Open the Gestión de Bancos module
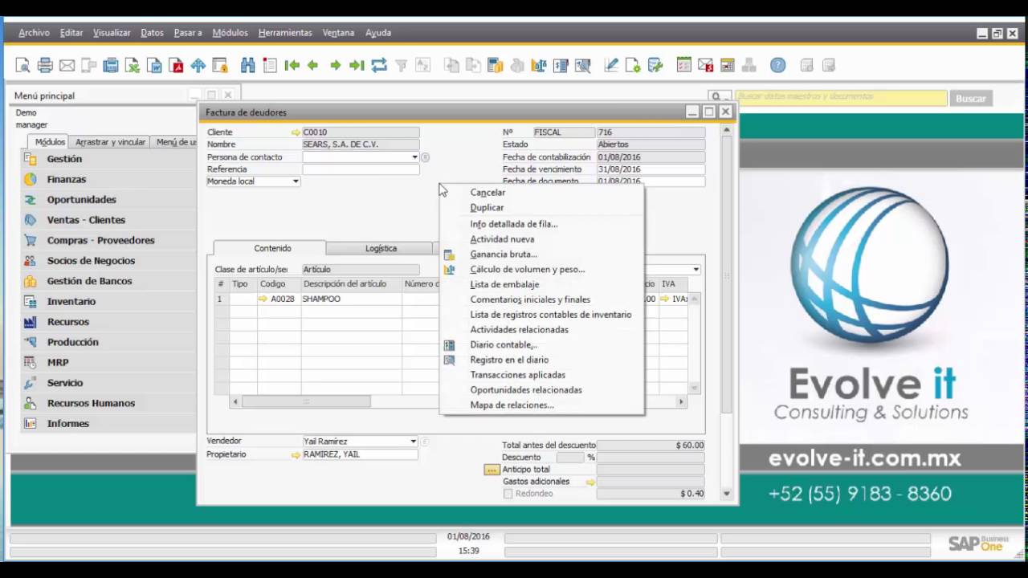Screen dimensions: 1028x578 coord(89,281)
